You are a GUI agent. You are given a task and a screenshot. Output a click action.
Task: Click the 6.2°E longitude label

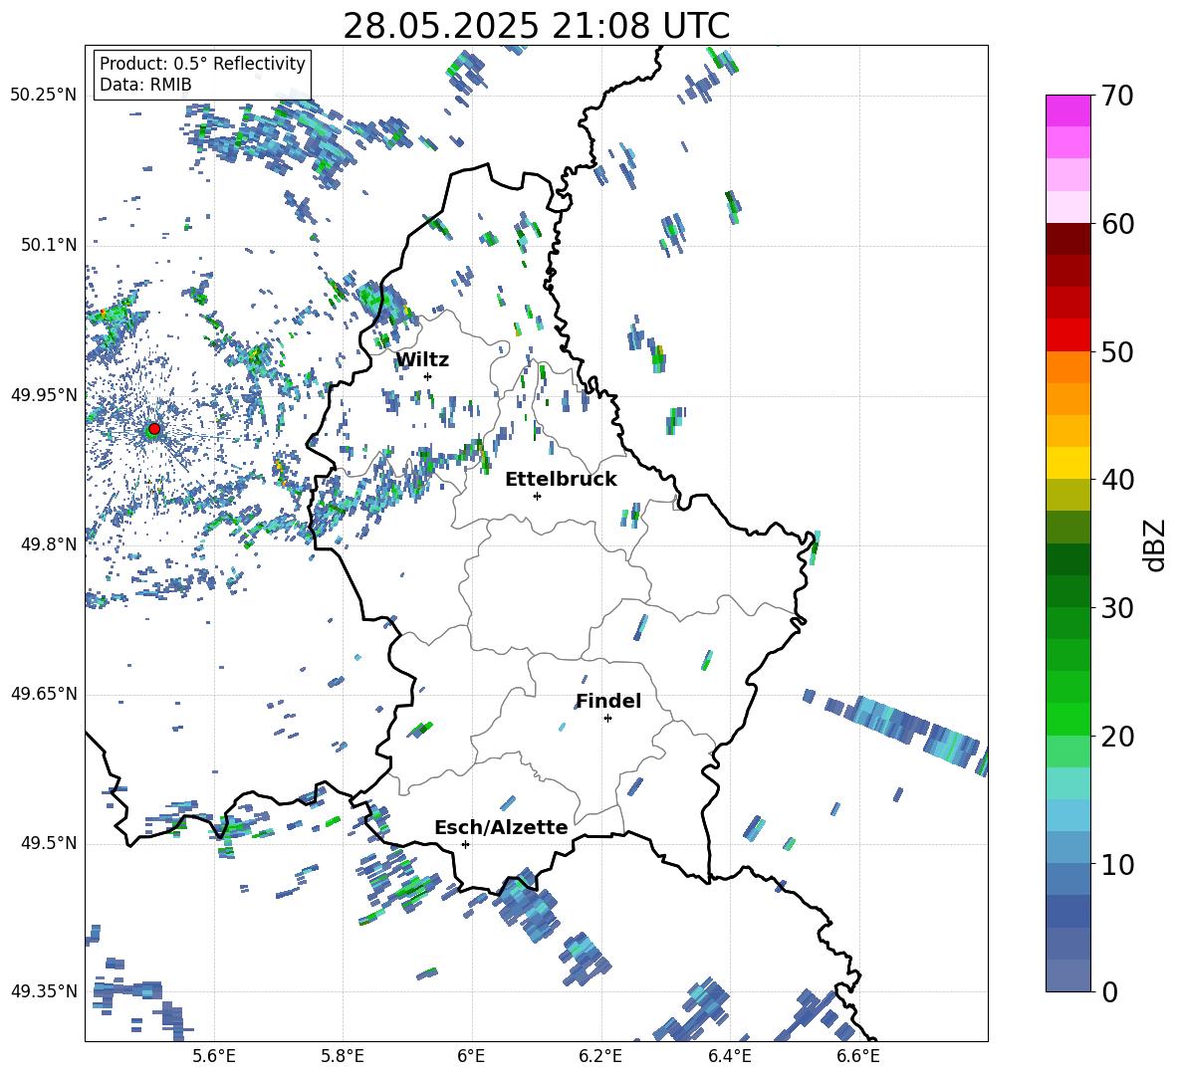point(600,1056)
